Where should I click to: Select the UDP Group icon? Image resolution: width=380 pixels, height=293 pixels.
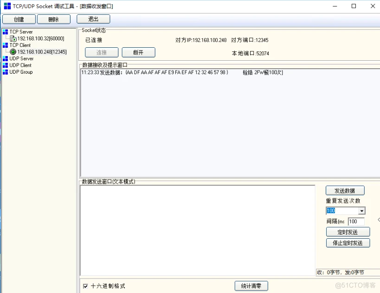(x=6, y=72)
